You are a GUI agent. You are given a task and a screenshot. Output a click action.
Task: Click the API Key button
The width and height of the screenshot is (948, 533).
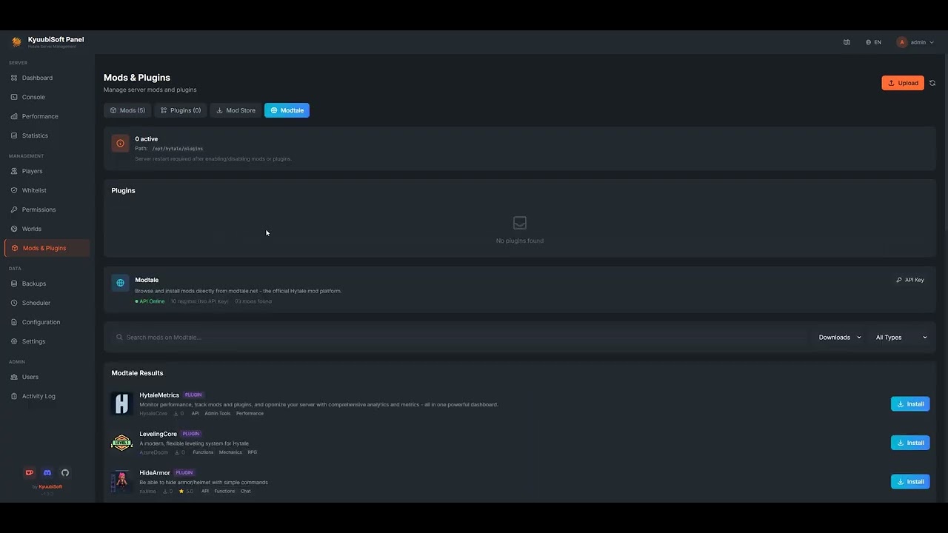tap(910, 280)
